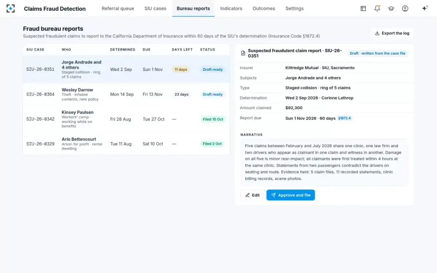
Task: Export the log
Action: [x=392, y=33]
